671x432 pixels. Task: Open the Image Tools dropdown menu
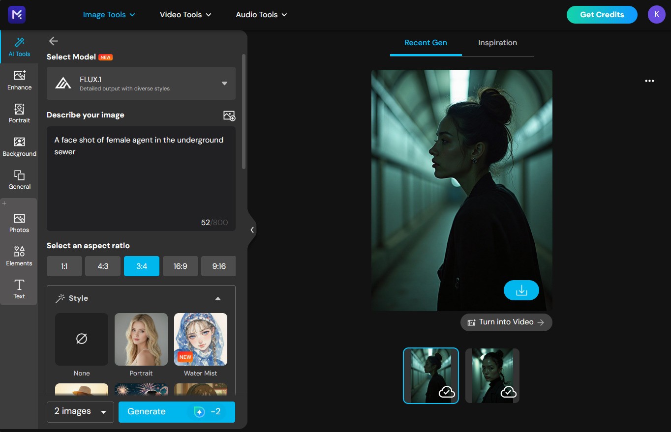click(x=109, y=15)
